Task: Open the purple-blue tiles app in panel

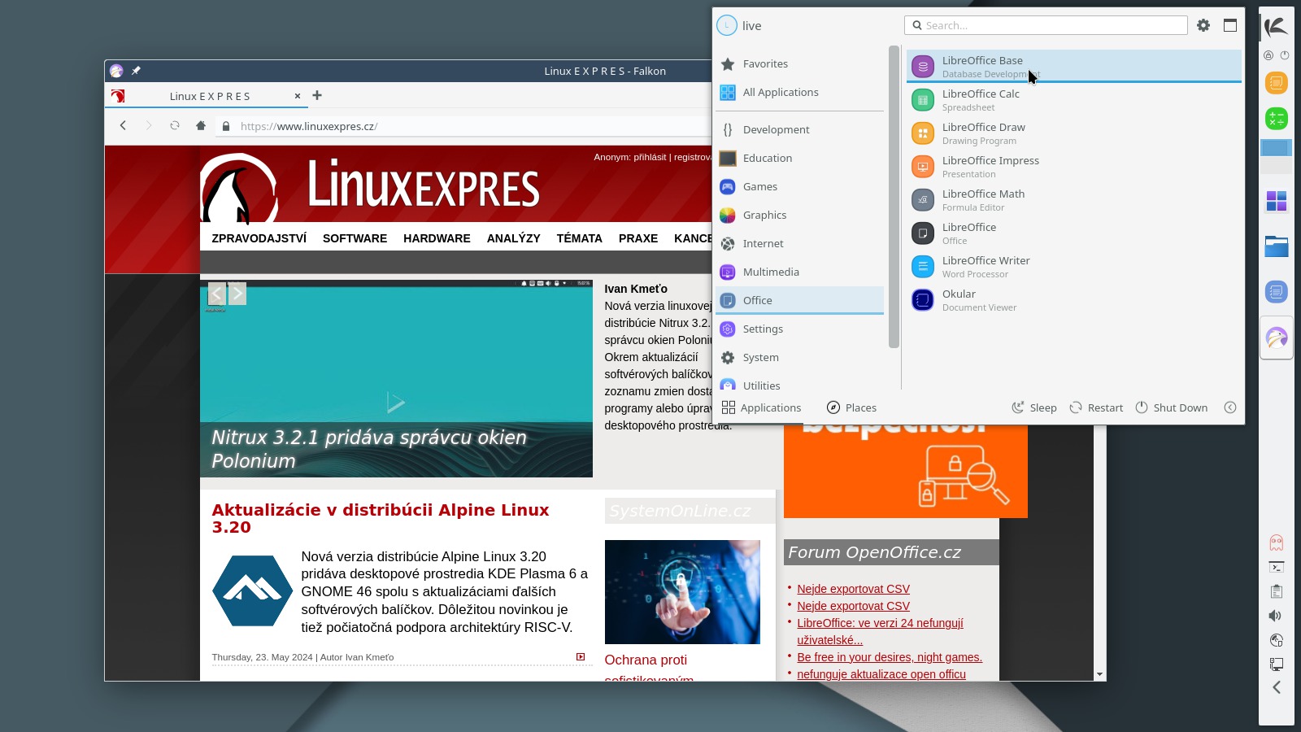Action: (x=1277, y=200)
